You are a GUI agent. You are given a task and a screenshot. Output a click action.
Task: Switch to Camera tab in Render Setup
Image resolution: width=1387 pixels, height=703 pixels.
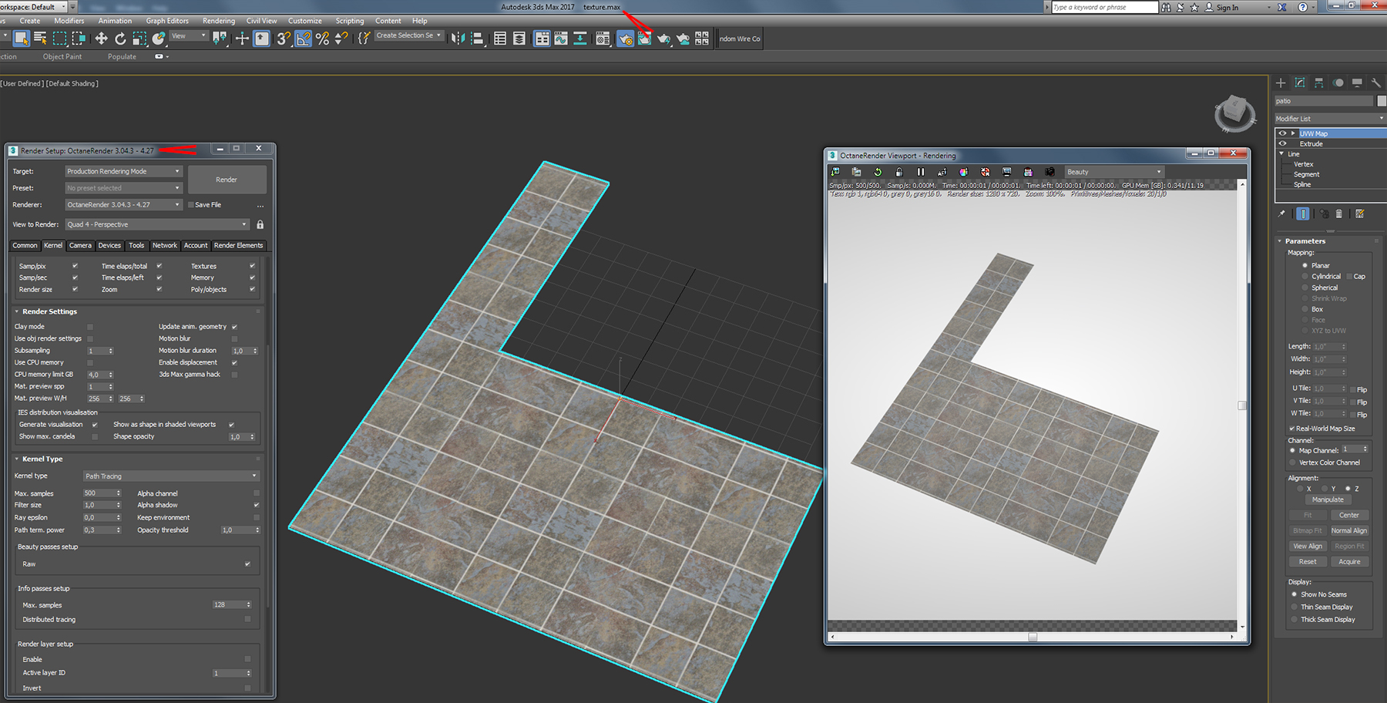(80, 245)
